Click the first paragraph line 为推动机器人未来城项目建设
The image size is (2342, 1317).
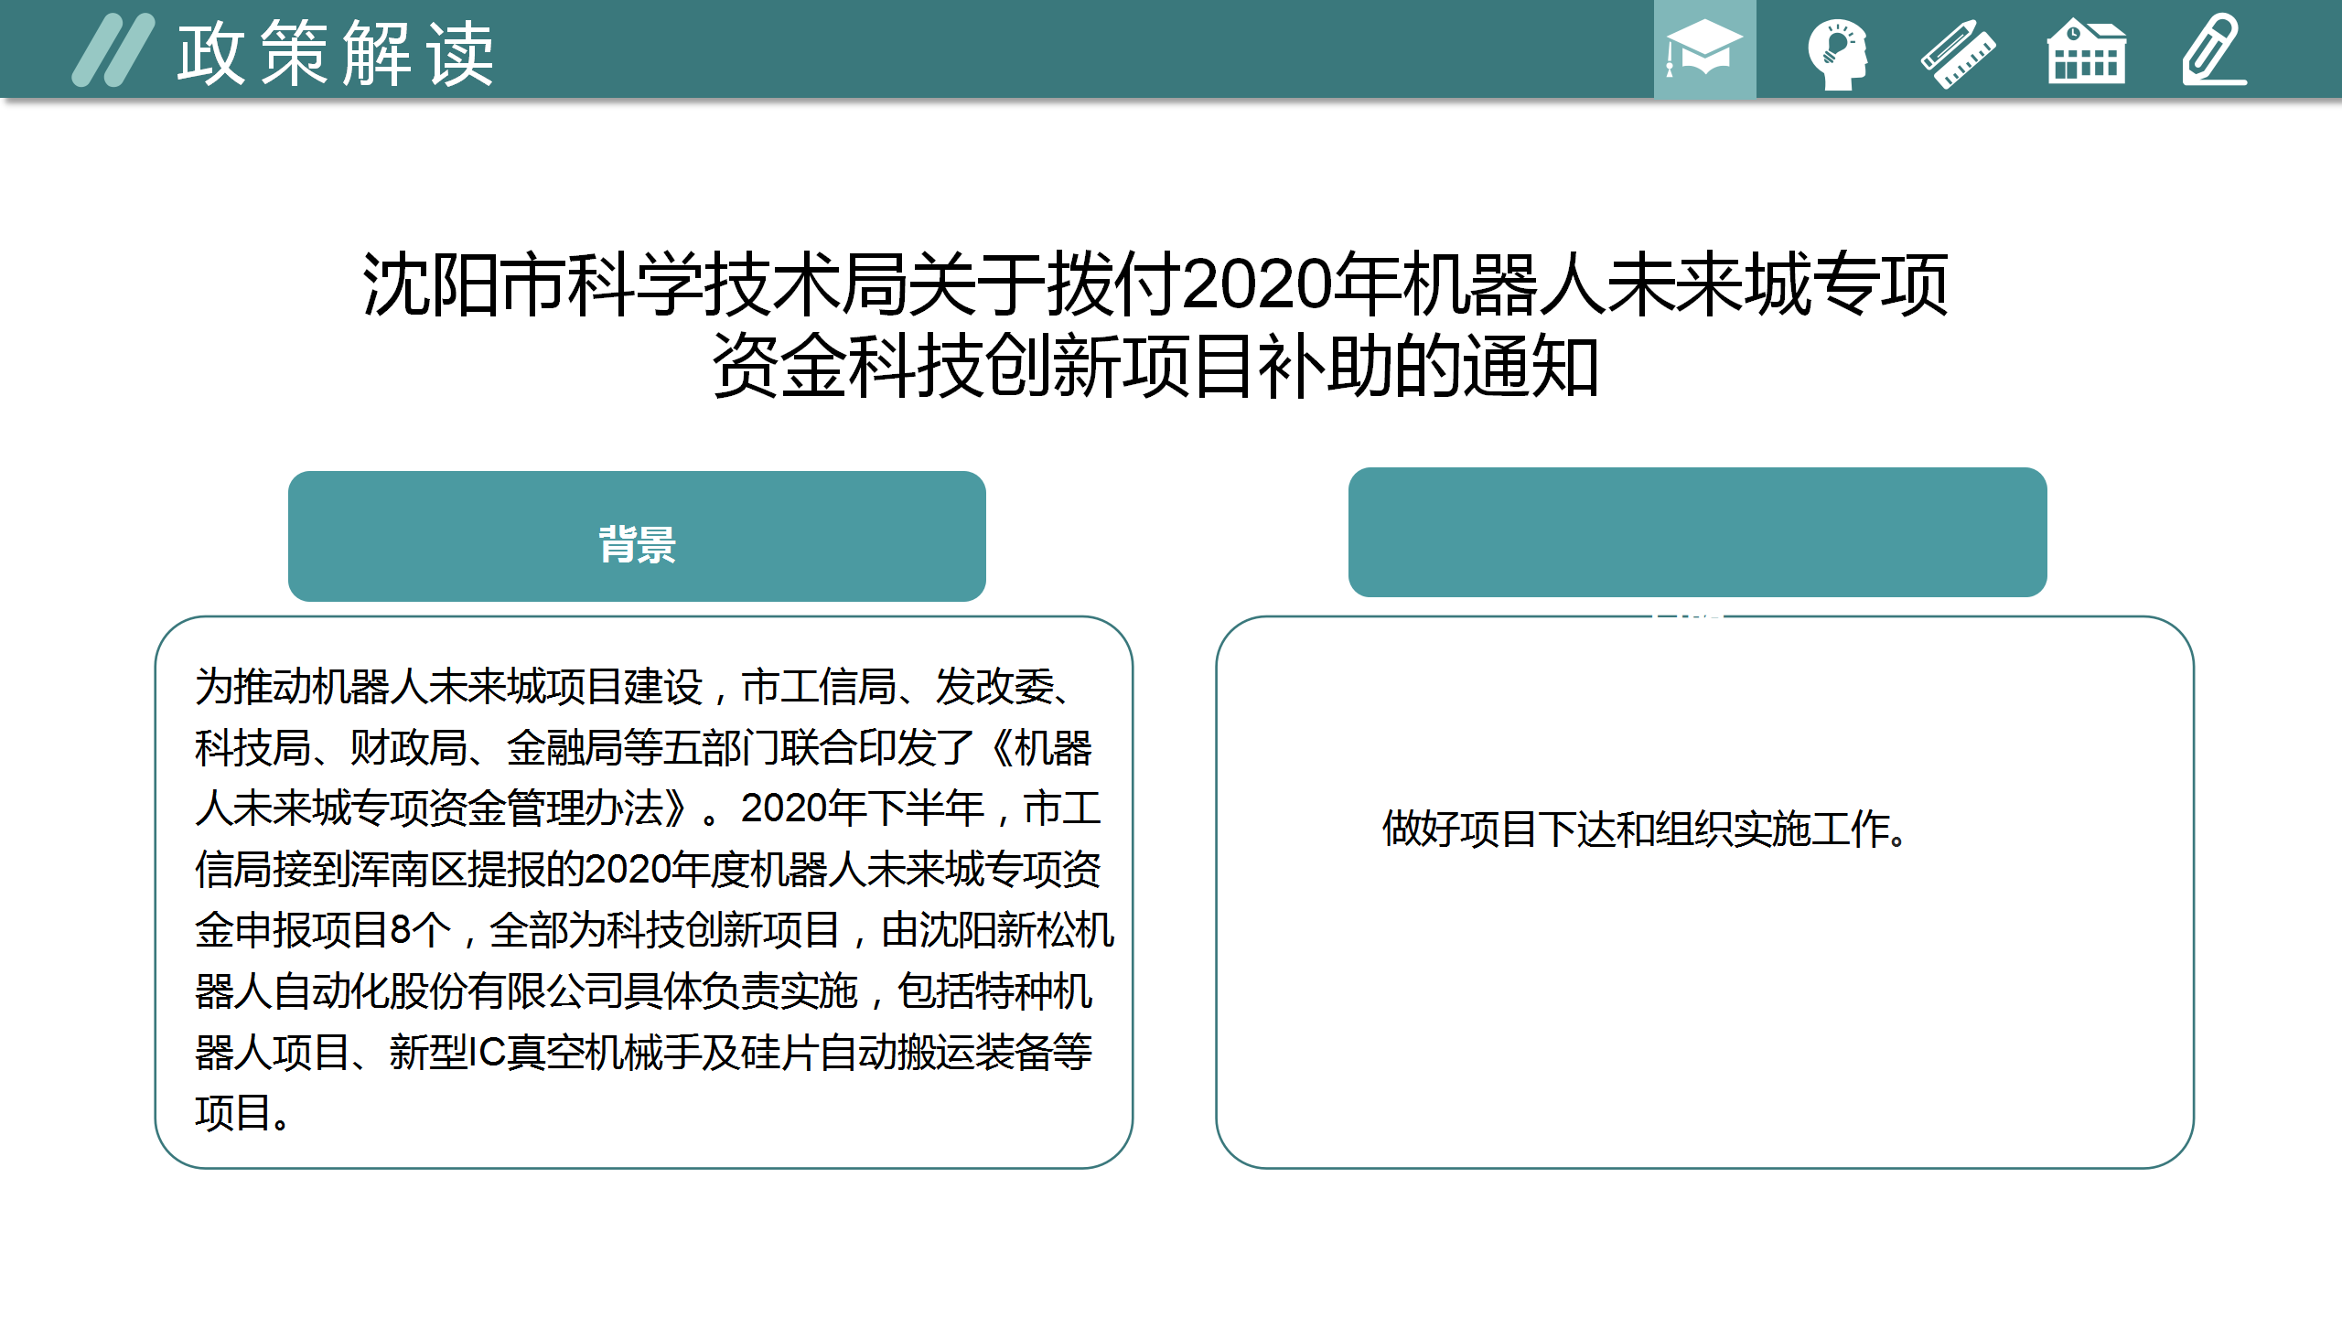pyautogui.click(x=448, y=686)
